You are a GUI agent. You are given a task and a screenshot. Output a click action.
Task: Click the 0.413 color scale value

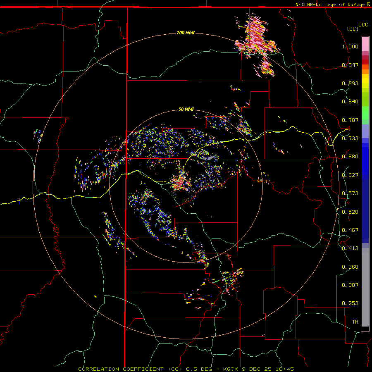350,248
